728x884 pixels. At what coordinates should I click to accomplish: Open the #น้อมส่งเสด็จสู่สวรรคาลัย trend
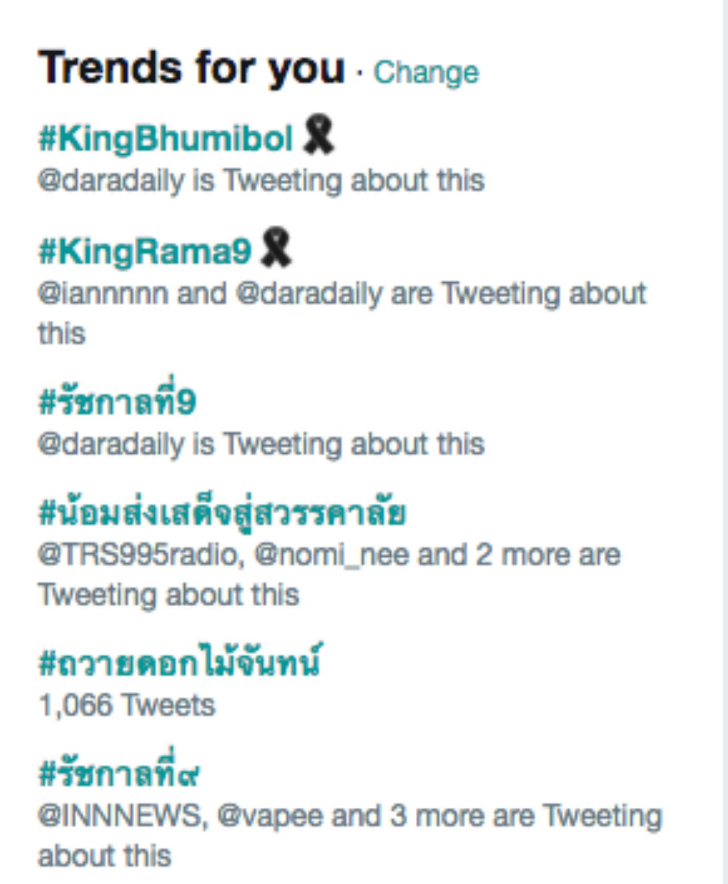(222, 512)
